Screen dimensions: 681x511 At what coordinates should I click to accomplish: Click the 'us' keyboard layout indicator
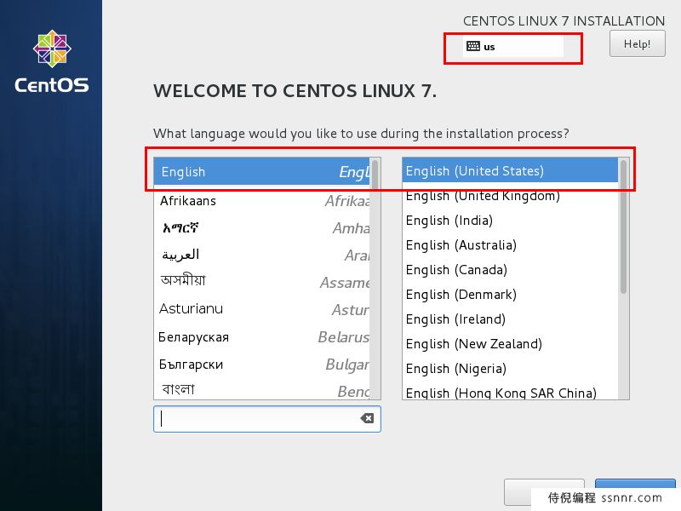pos(513,47)
